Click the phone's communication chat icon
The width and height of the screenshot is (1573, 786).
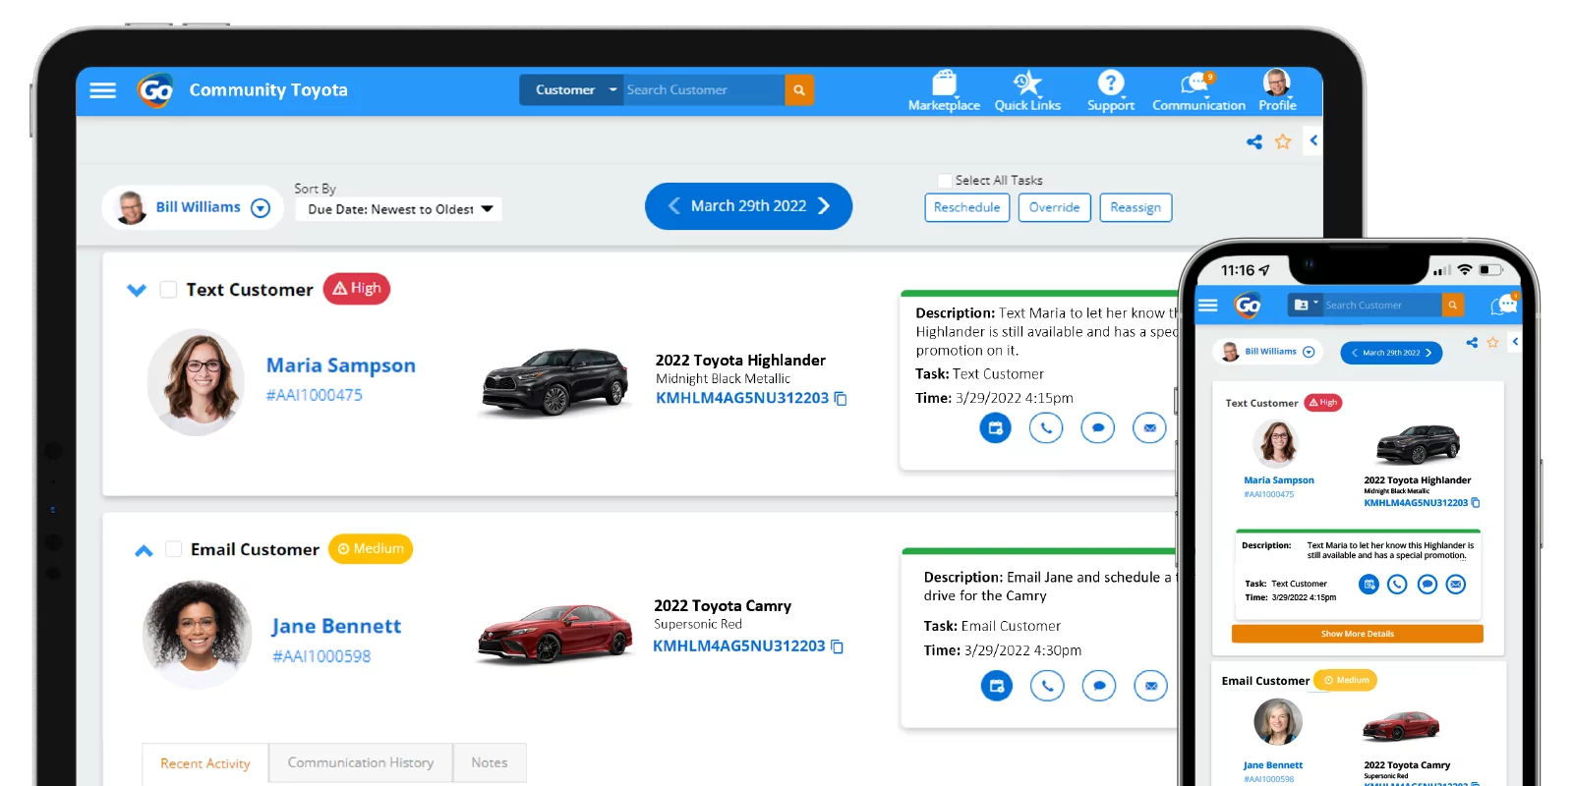click(1503, 305)
